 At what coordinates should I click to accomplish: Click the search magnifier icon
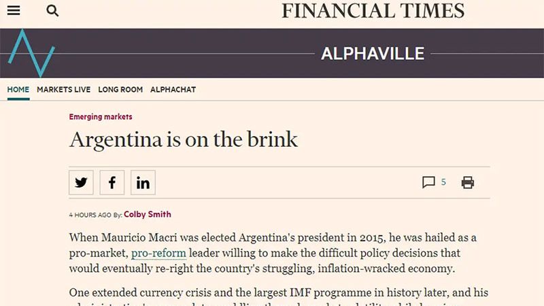point(52,11)
